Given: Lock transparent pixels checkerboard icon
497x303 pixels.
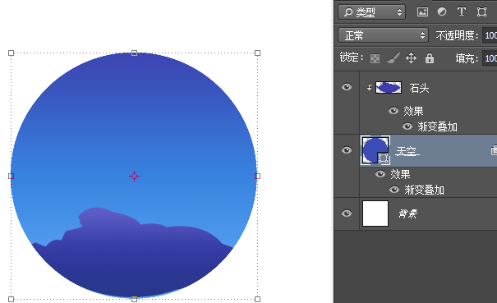Looking at the screenshot, I should [375, 58].
